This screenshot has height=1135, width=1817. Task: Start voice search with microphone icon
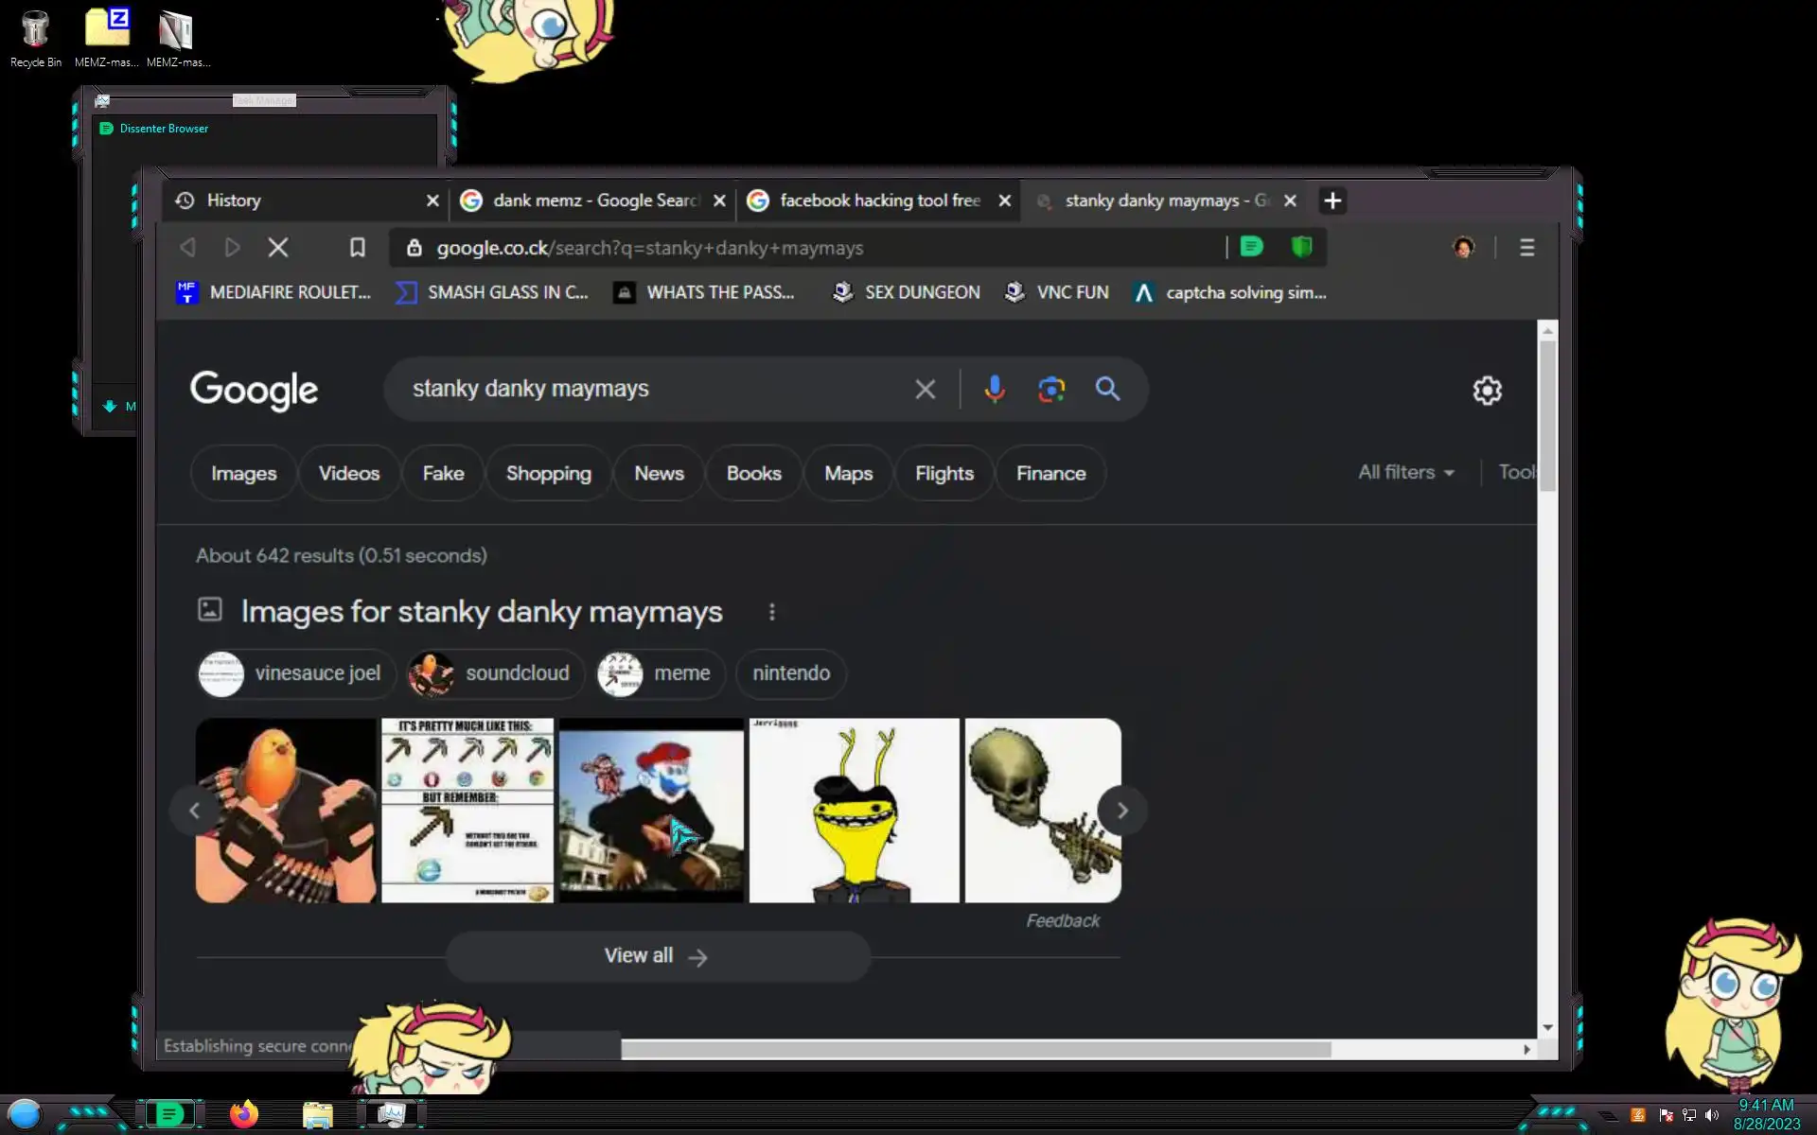(x=994, y=389)
